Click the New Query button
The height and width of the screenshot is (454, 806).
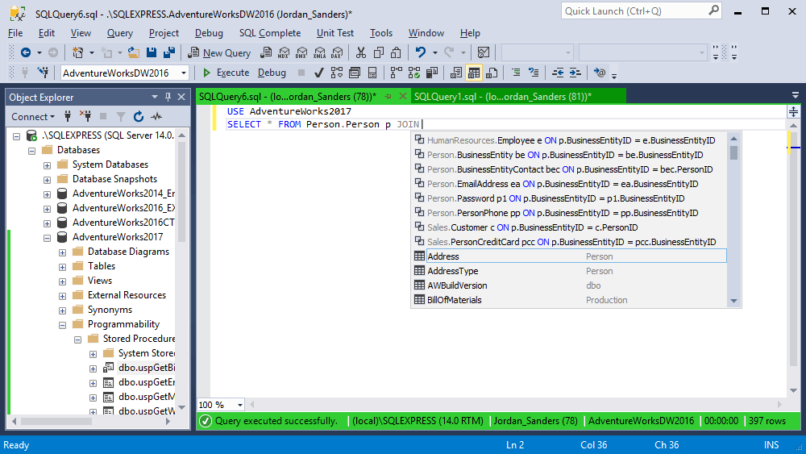(219, 52)
